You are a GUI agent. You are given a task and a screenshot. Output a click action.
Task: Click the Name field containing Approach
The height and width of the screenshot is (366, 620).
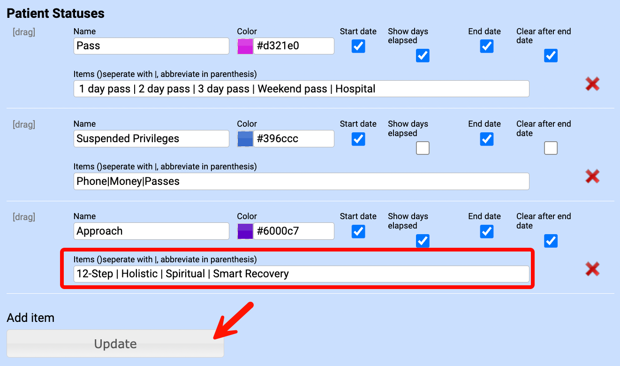(151, 231)
